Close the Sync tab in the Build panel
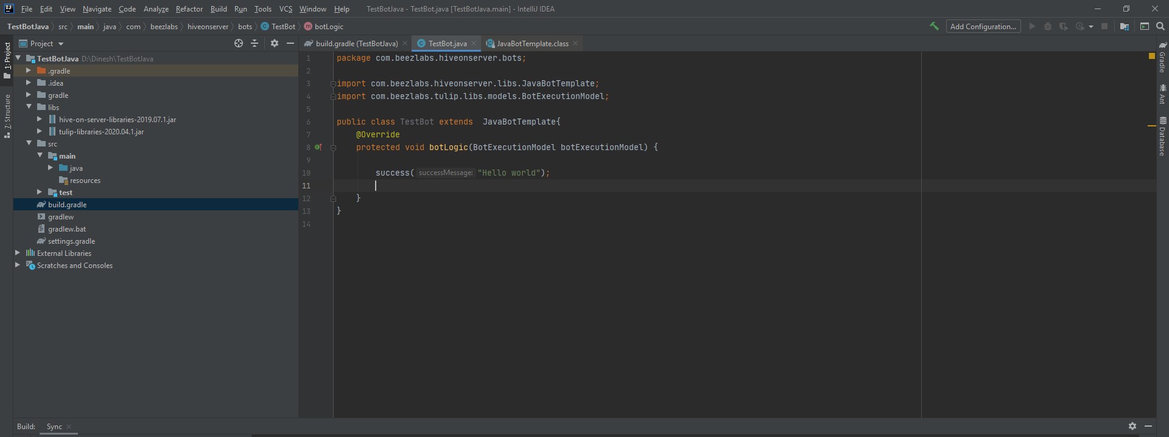The width and height of the screenshot is (1169, 437). [x=69, y=426]
